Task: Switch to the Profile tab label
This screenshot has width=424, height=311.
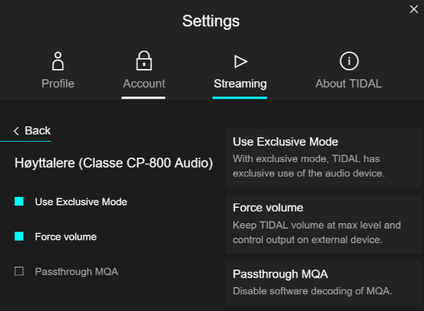Action: pos(58,84)
